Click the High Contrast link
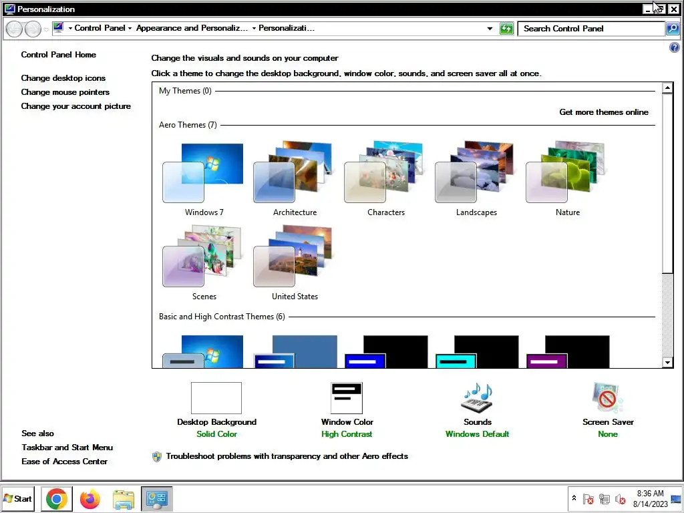 (x=347, y=434)
